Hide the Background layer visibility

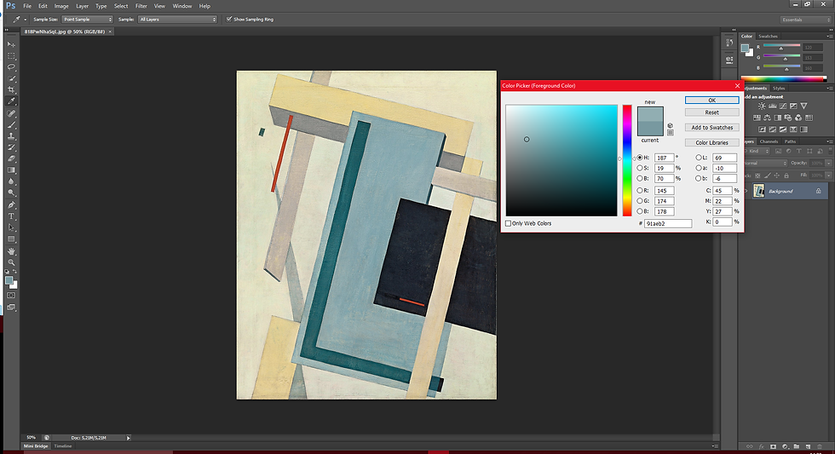[x=746, y=191]
